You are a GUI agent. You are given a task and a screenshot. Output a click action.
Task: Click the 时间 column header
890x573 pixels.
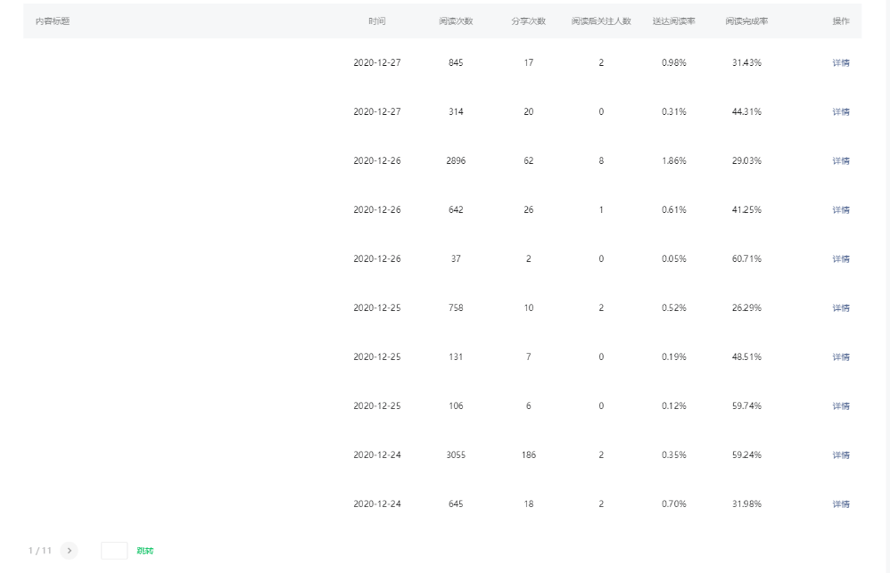pyautogui.click(x=377, y=21)
